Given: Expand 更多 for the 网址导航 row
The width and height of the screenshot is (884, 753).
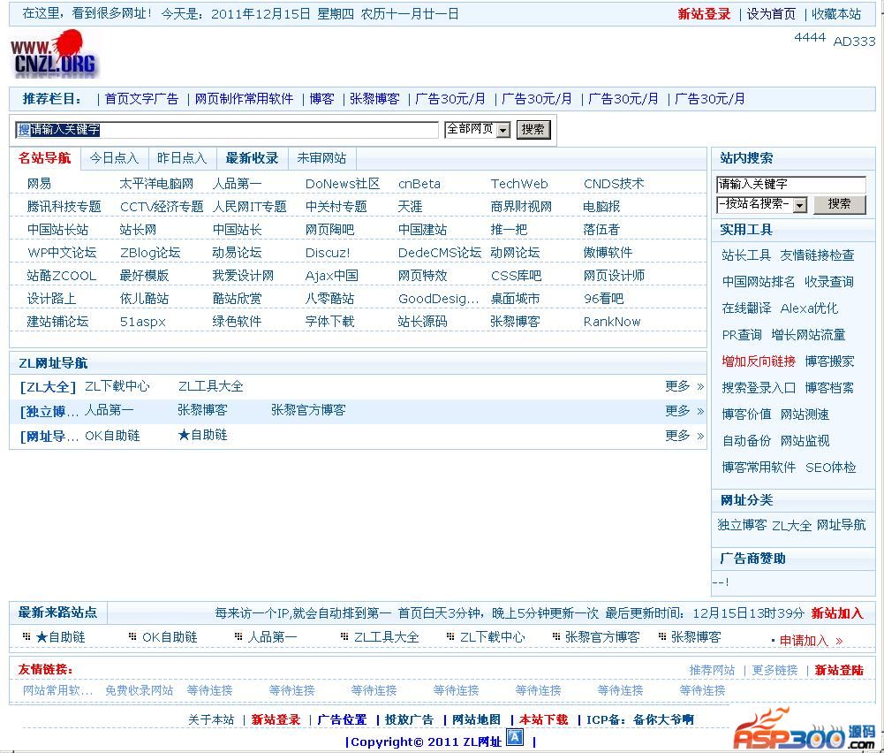Looking at the screenshot, I should click(x=684, y=436).
